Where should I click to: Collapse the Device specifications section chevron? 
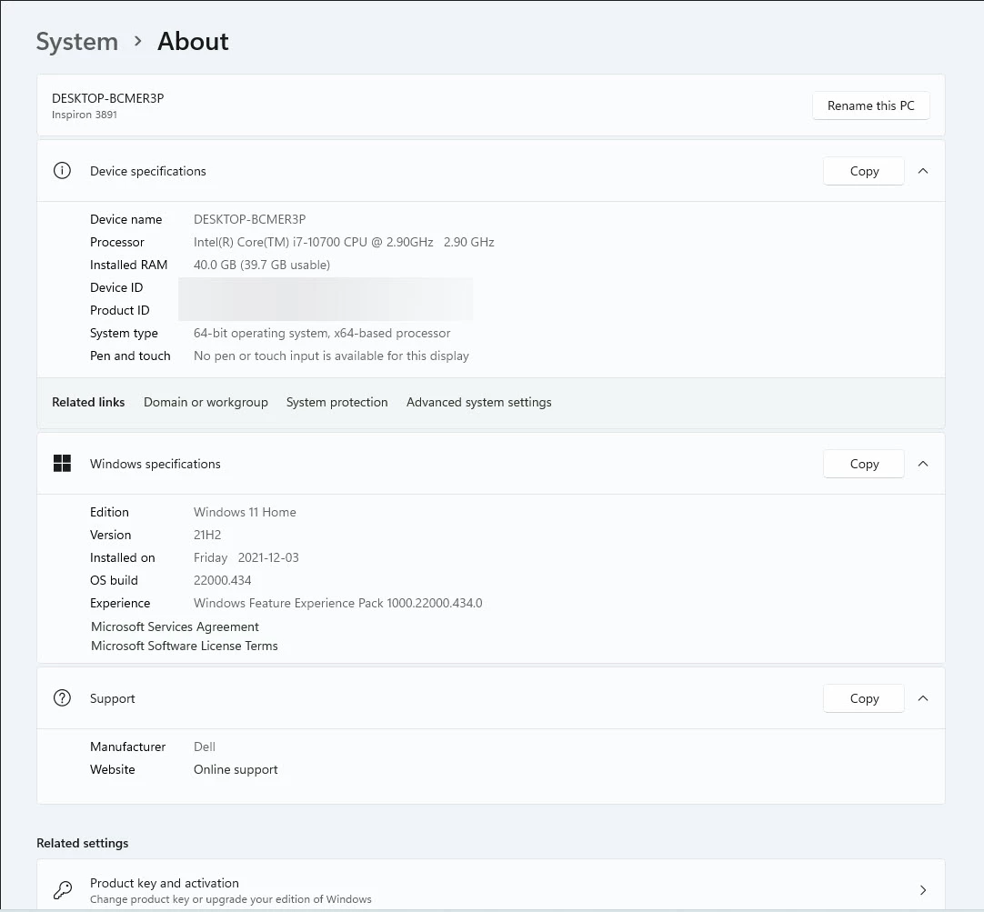tap(923, 171)
